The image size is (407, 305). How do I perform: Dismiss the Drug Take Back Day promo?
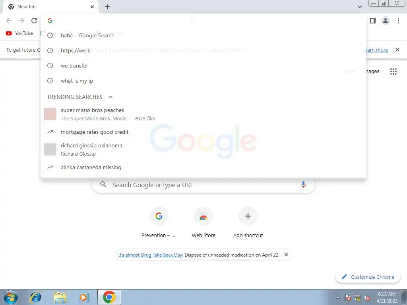point(286,255)
